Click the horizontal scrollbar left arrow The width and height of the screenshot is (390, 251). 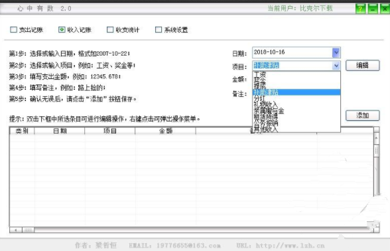tap(16, 230)
